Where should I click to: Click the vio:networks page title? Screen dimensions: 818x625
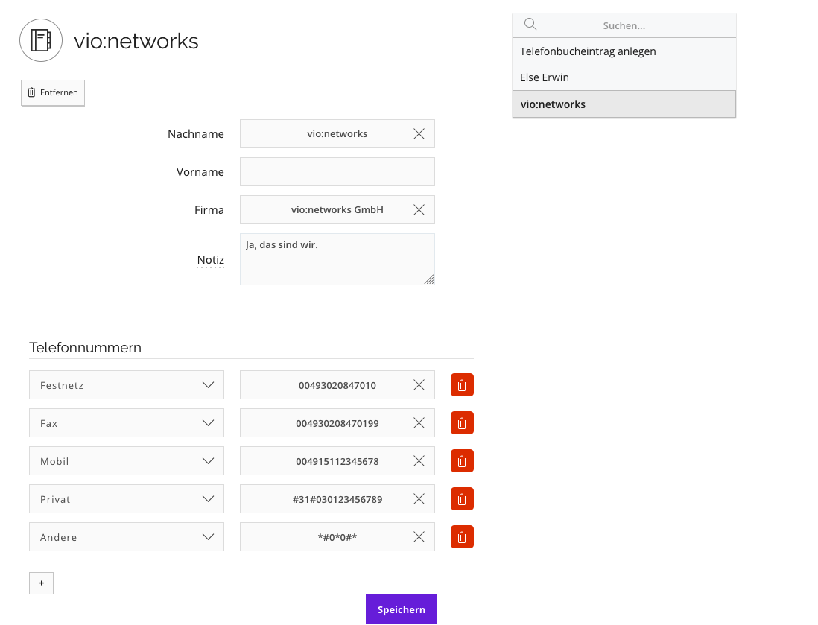[x=136, y=41]
